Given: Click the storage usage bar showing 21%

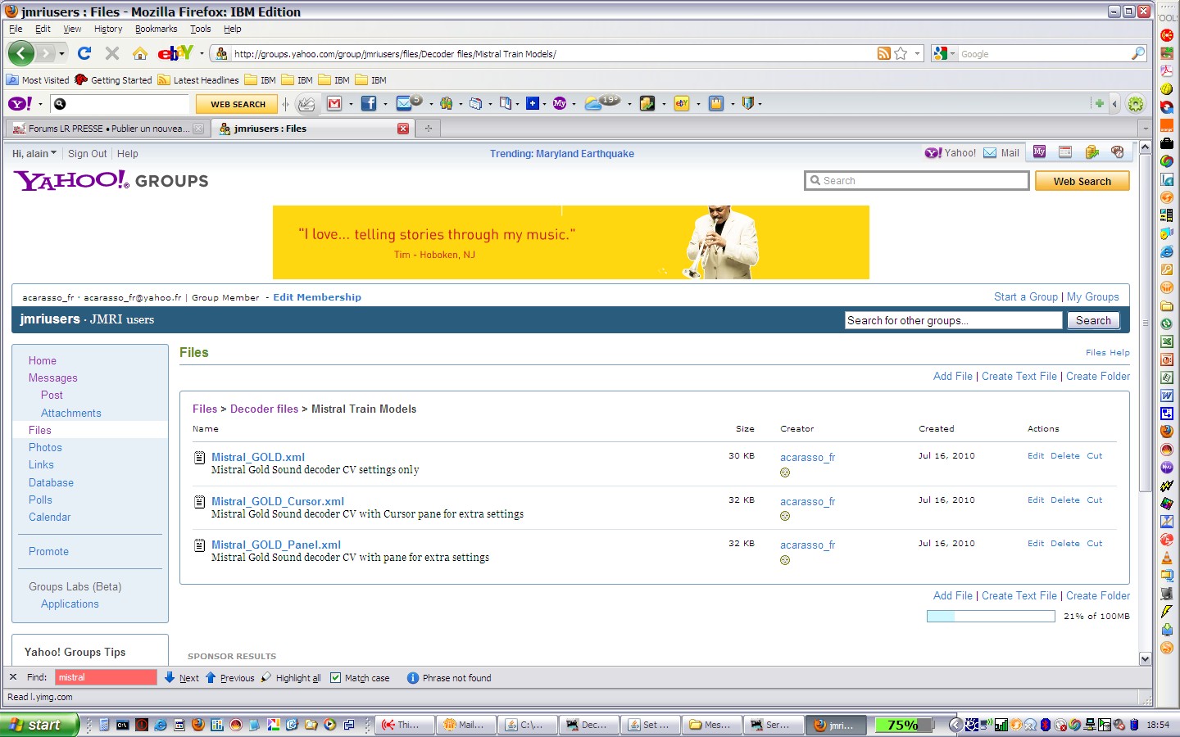Looking at the screenshot, I should coord(991,617).
